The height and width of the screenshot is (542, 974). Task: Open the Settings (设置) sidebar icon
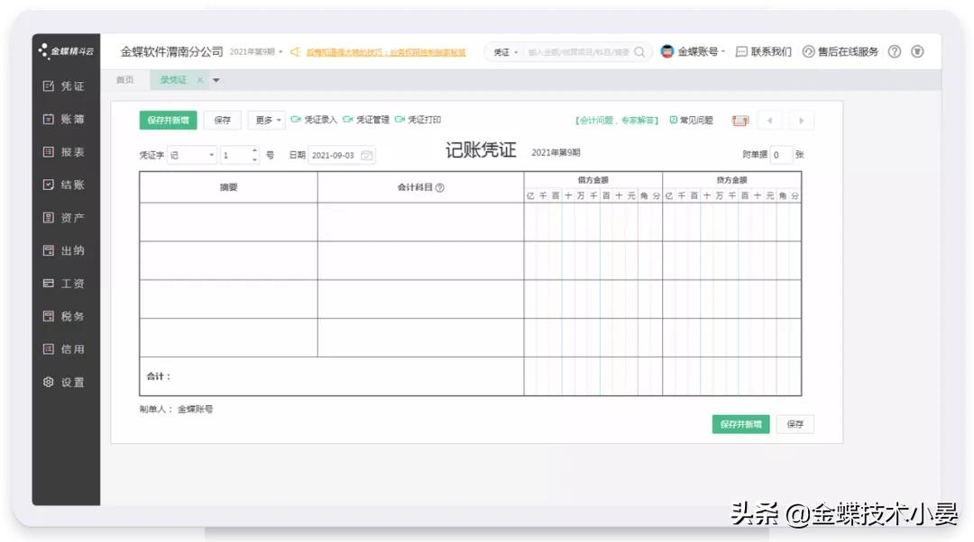click(x=63, y=382)
